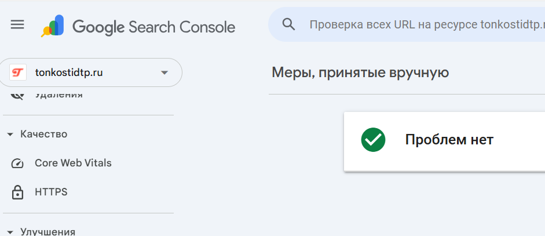Click the search magnifier icon
The height and width of the screenshot is (236, 545).
(288, 24)
